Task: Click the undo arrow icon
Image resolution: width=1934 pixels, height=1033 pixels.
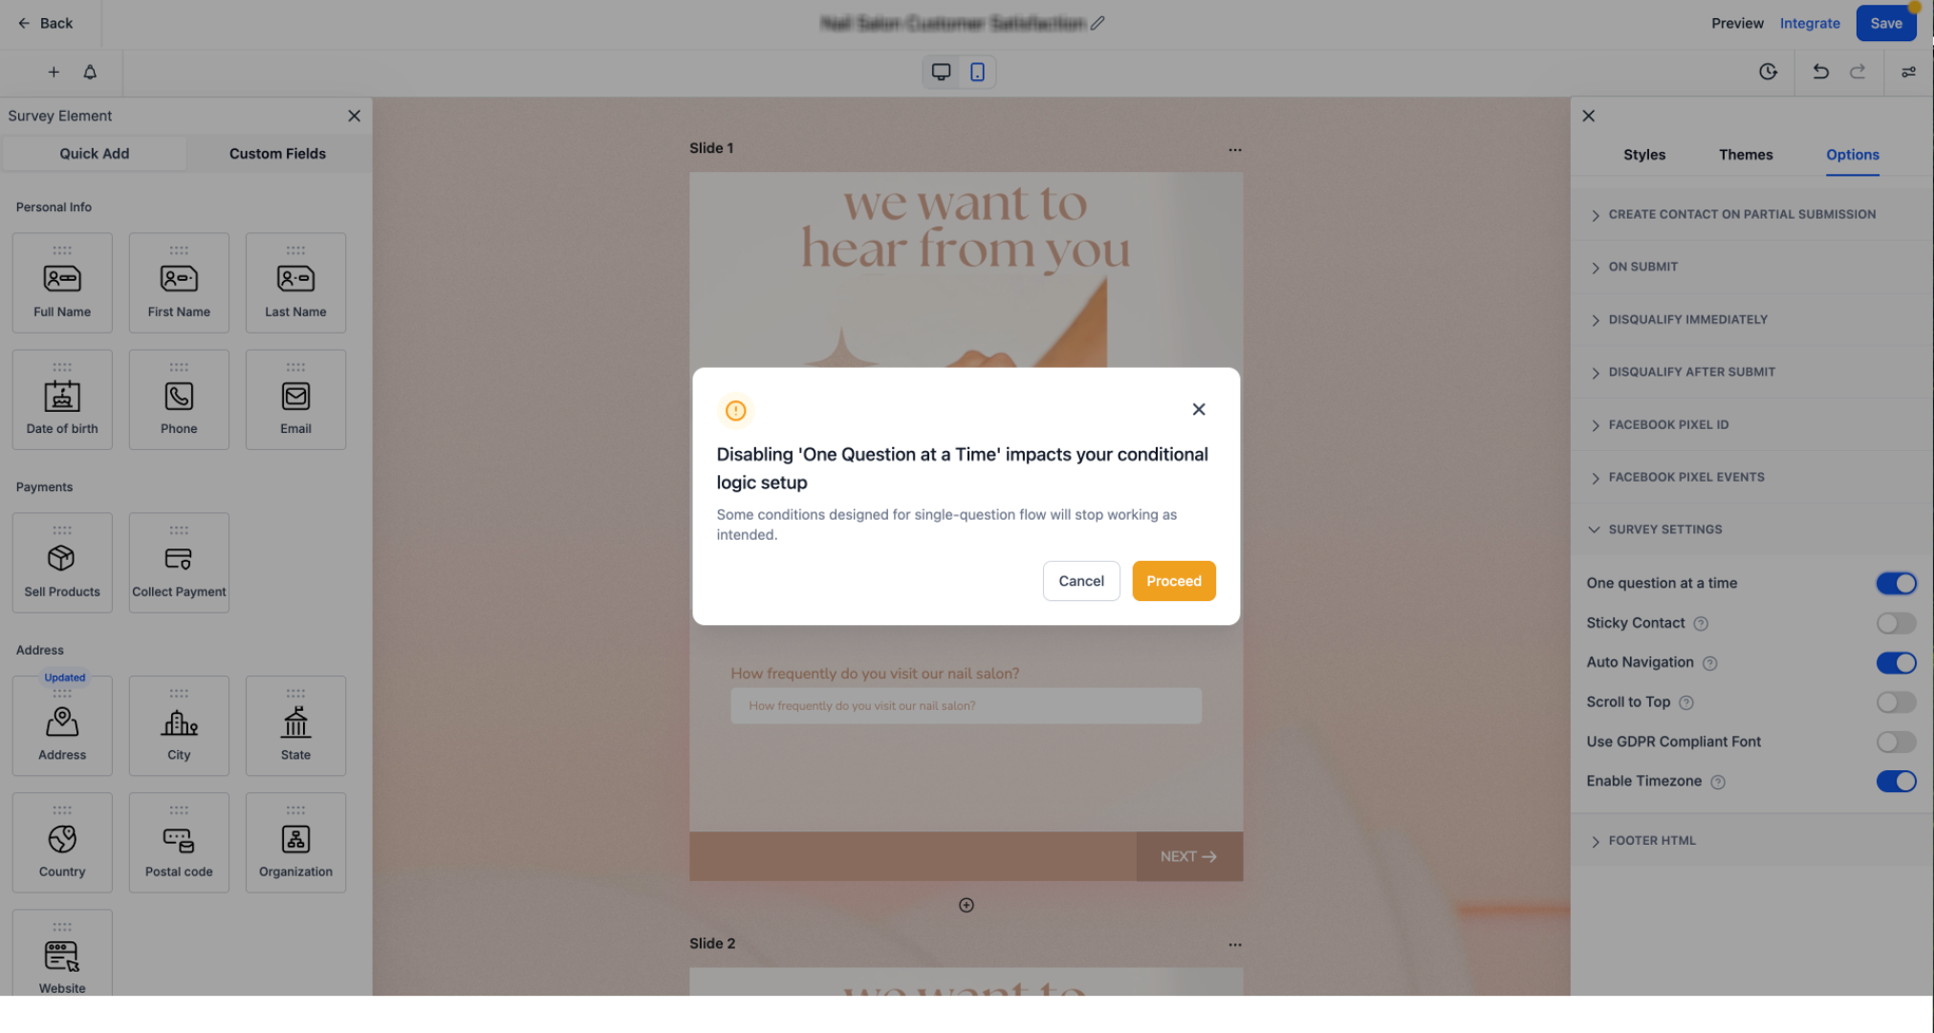Action: pyautogui.click(x=1820, y=72)
